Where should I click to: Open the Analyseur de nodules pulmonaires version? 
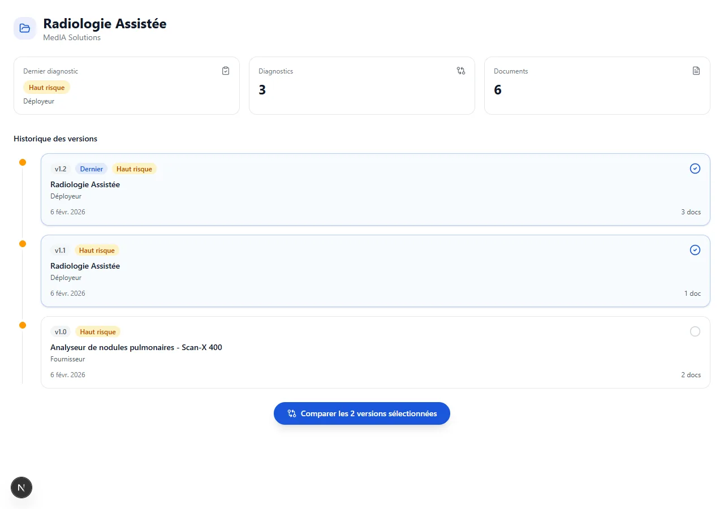click(136, 347)
